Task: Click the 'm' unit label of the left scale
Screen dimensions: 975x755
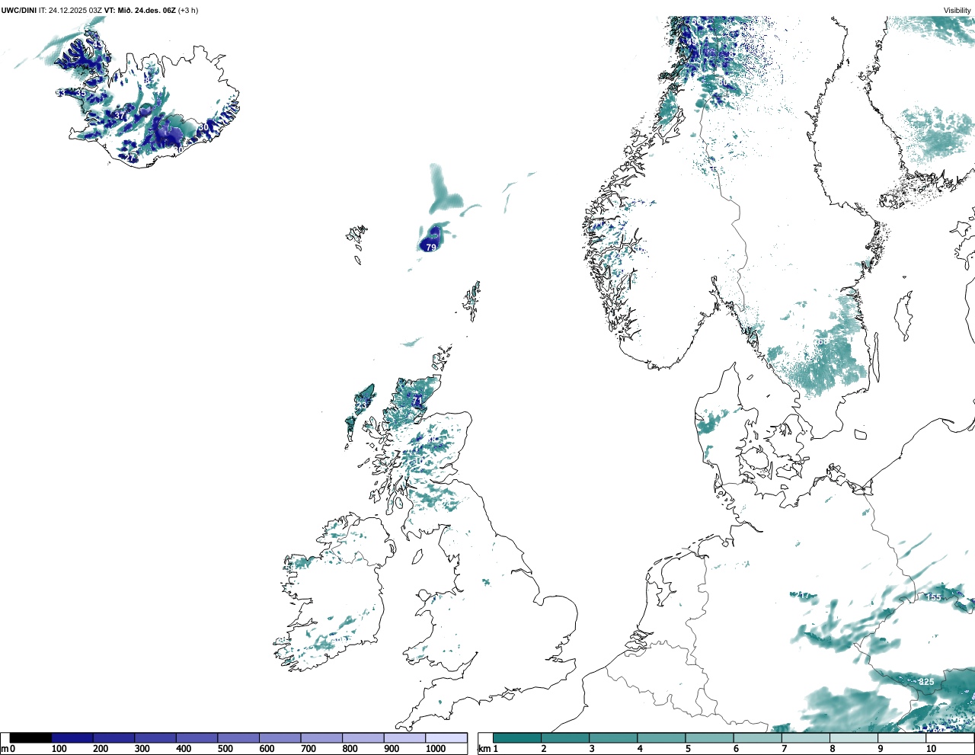Action: (5, 749)
